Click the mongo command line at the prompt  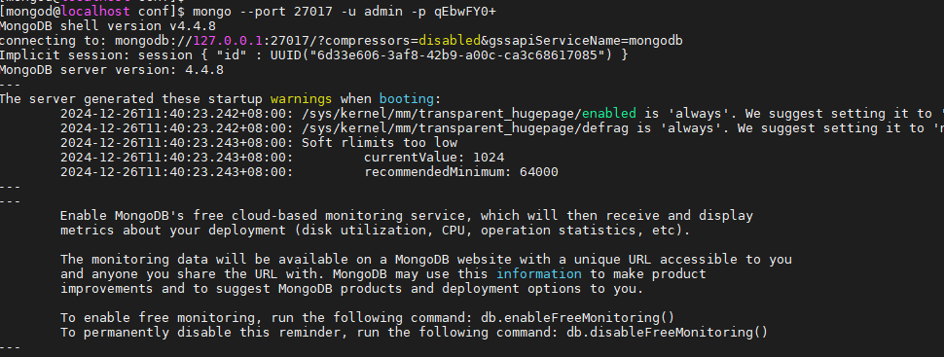pos(345,12)
